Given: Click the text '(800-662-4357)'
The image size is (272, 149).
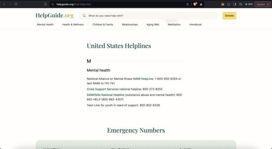Looking at the screenshot, I should pos(112,99).
